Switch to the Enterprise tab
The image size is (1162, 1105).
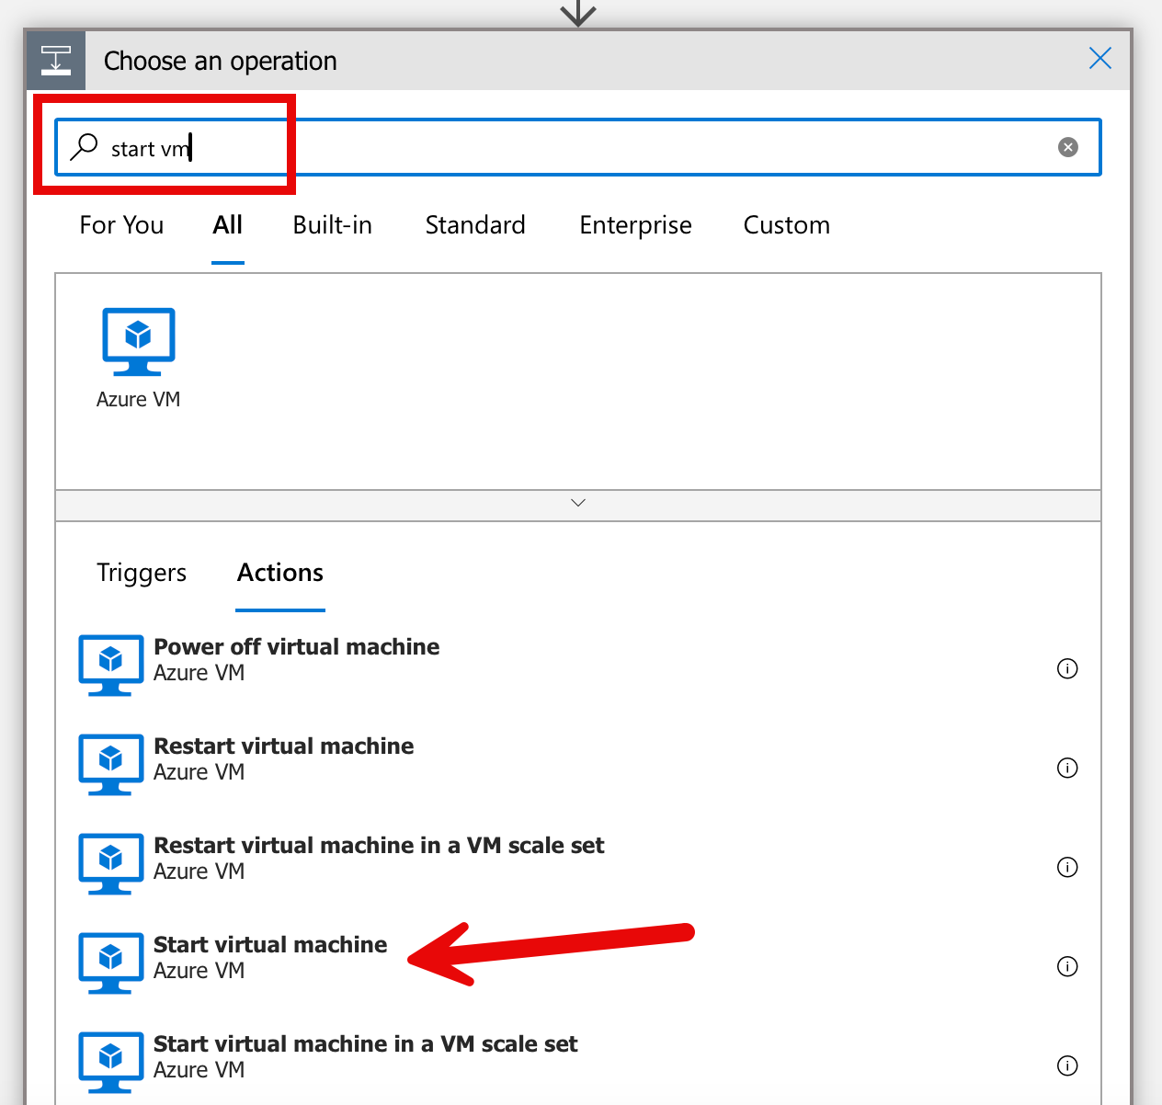coord(635,225)
